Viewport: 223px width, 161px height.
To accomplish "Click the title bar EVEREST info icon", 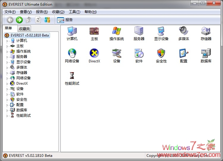I will pyautogui.click(x=5, y=4).
